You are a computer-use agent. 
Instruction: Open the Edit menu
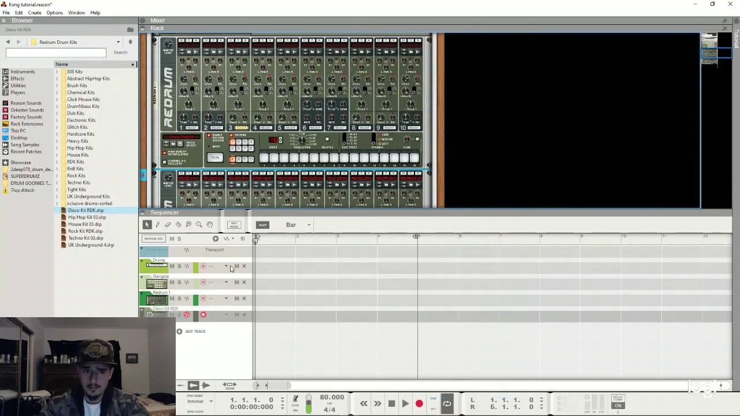pos(19,13)
